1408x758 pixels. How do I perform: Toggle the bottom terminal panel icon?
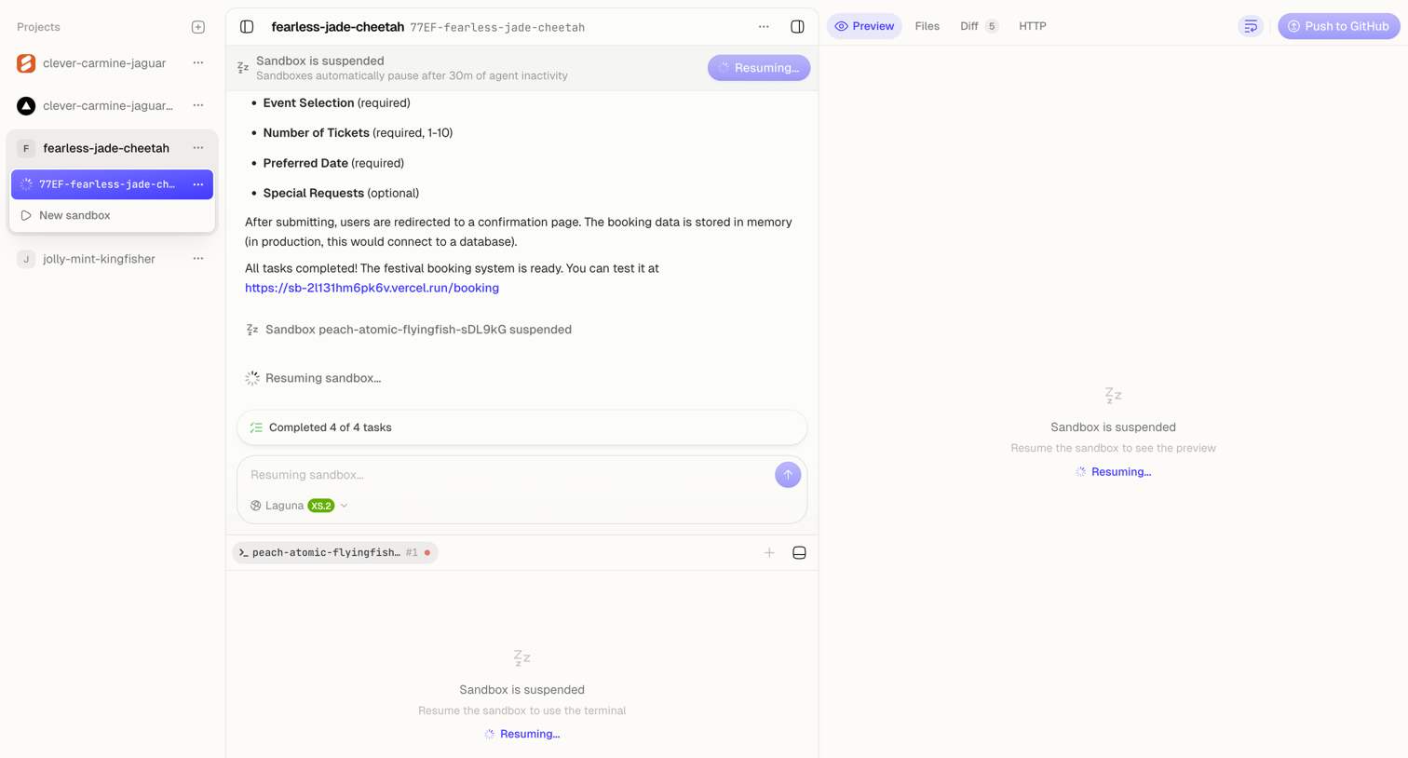coord(799,553)
